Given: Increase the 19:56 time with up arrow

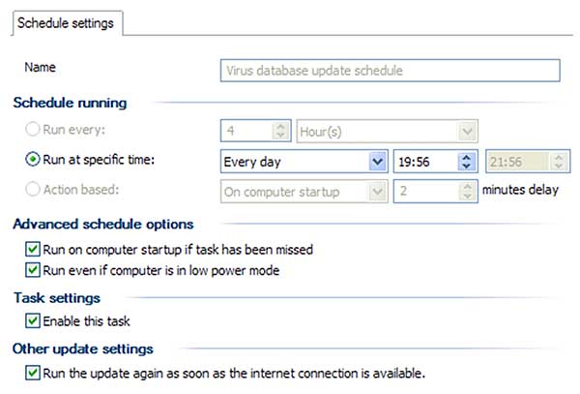Looking at the screenshot, I should (466, 156).
